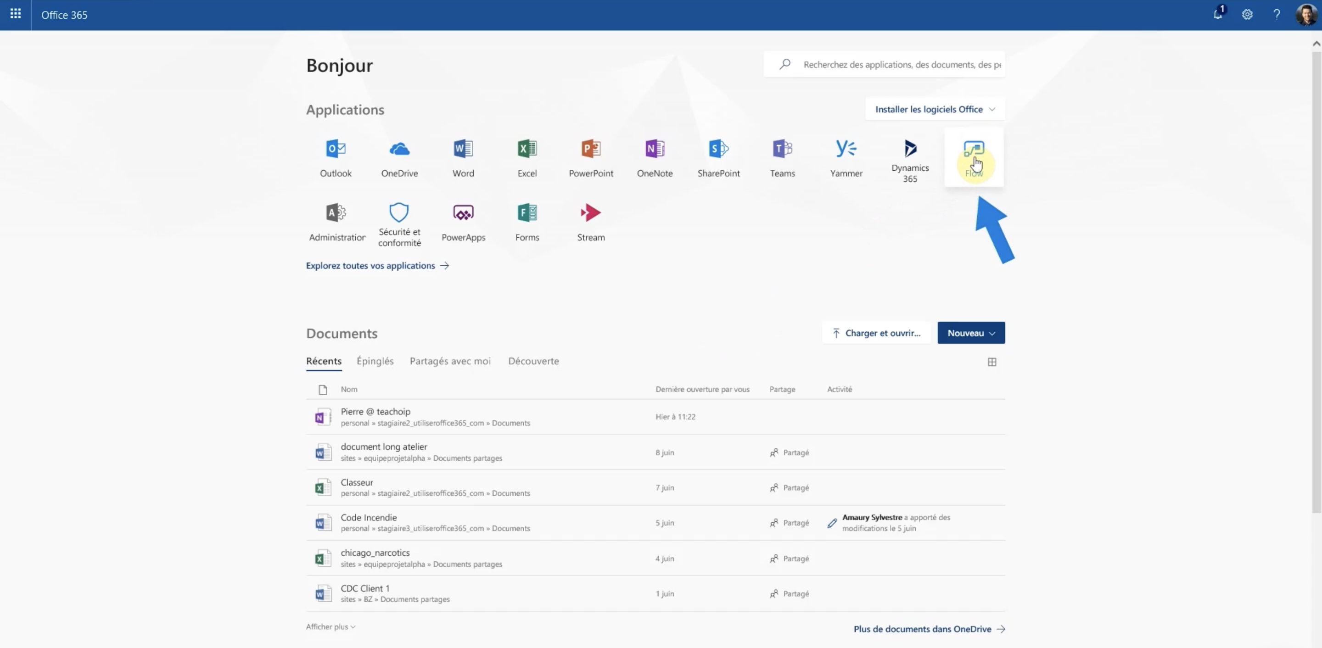Click the settings gear icon
Viewport: 1322px width, 648px height.
[x=1247, y=15]
